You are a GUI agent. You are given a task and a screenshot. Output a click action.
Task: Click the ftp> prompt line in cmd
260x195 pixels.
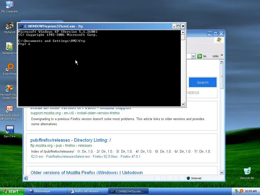click(x=24, y=44)
